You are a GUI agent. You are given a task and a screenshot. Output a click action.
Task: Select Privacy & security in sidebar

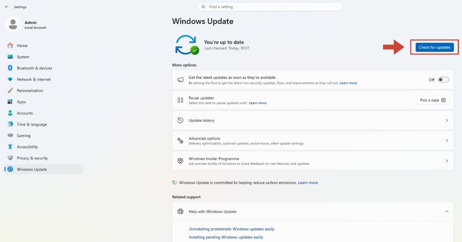click(44, 158)
